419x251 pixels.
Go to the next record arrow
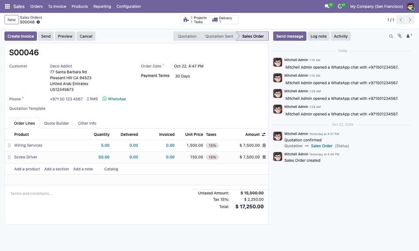410,20
